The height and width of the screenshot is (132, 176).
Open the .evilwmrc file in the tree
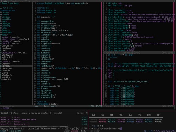tap(7, 48)
